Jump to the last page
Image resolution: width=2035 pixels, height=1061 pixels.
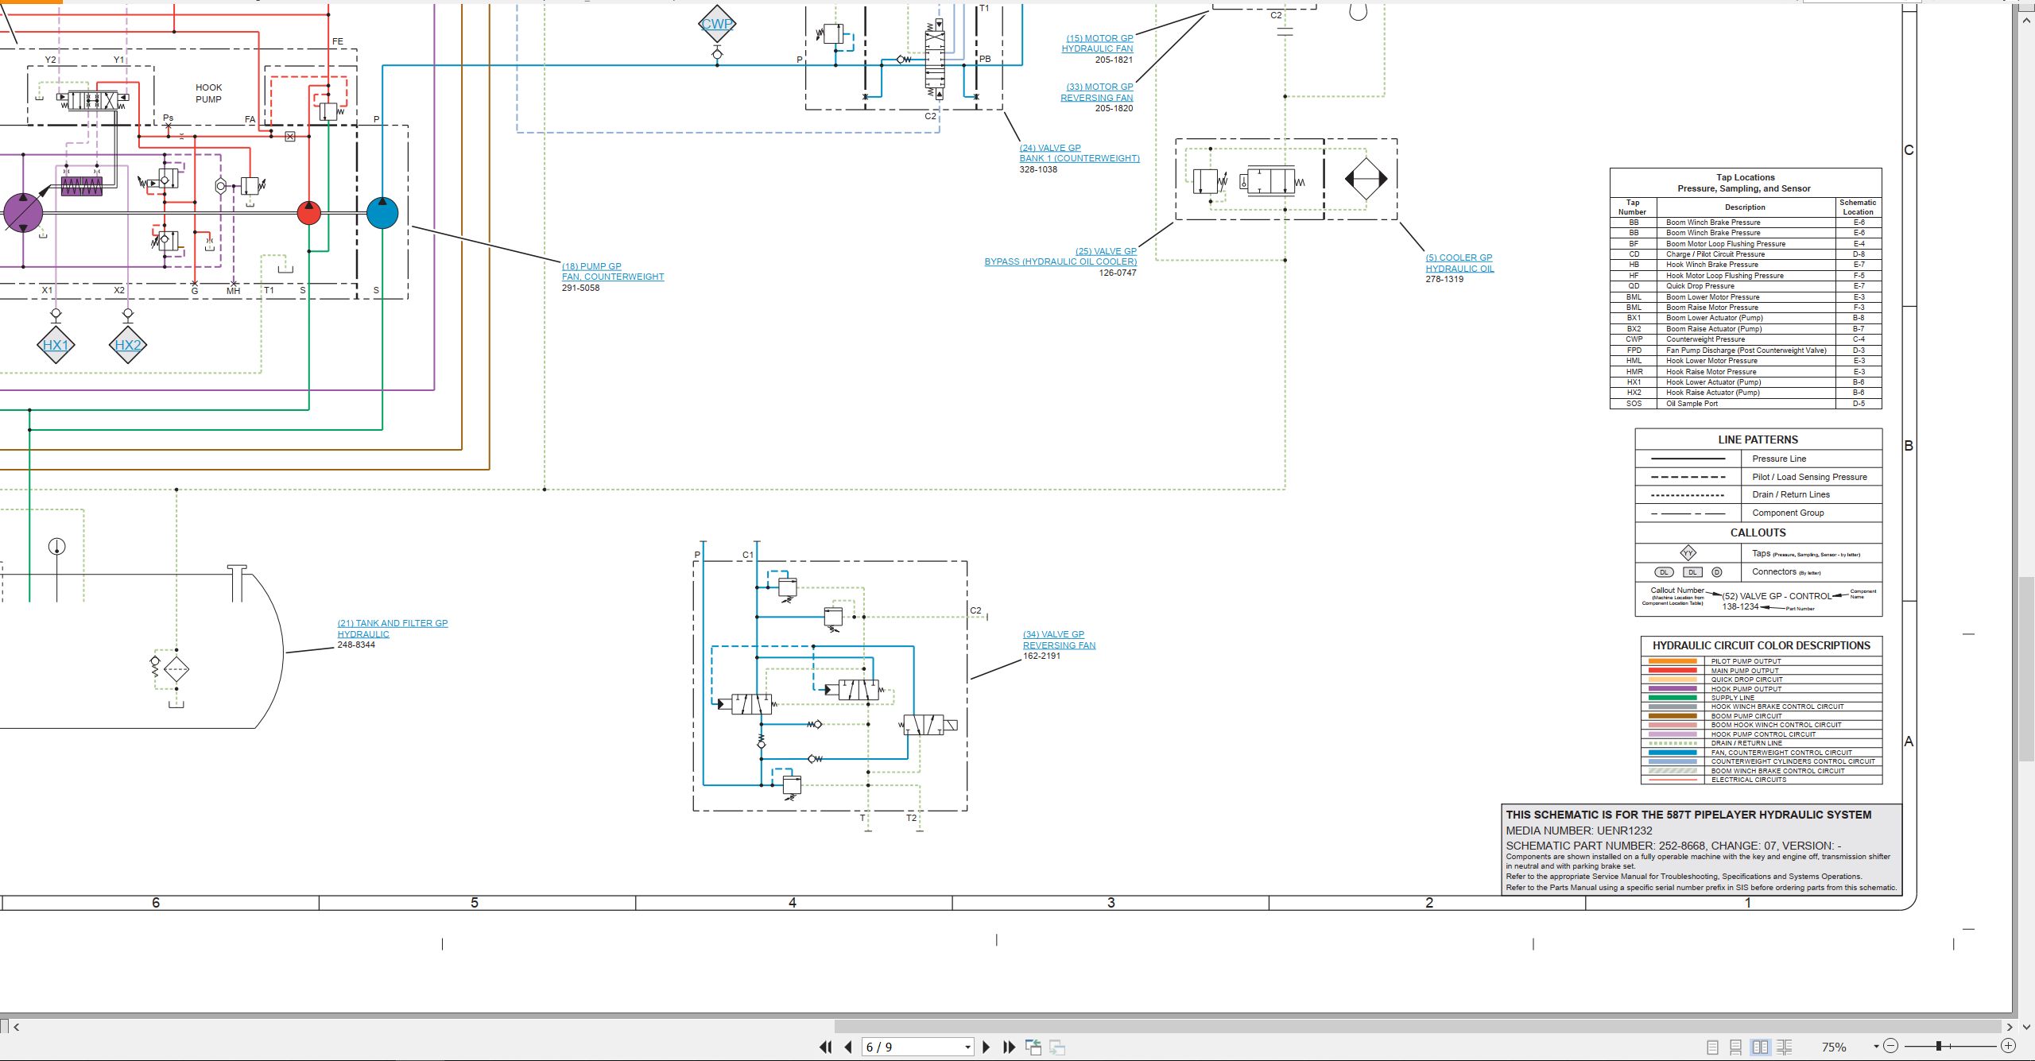click(1010, 1047)
